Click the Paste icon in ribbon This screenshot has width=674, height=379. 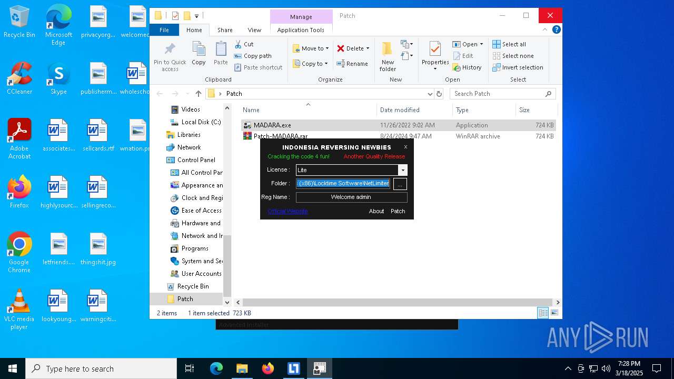click(221, 53)
